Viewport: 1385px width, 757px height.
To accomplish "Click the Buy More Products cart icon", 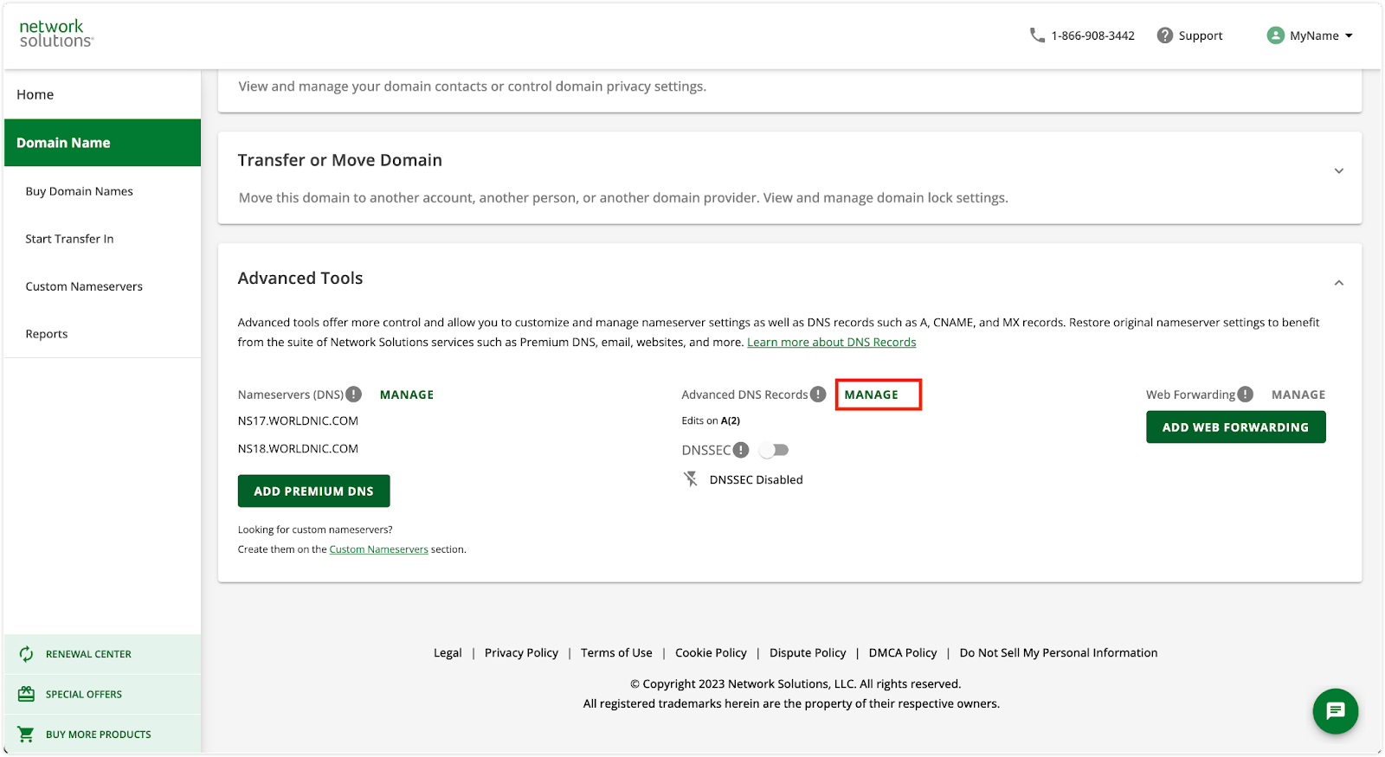I will pos(27,735).
